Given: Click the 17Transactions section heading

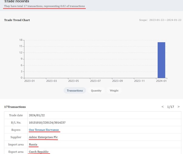Looking at the screenshot, I should coord(15,107).
